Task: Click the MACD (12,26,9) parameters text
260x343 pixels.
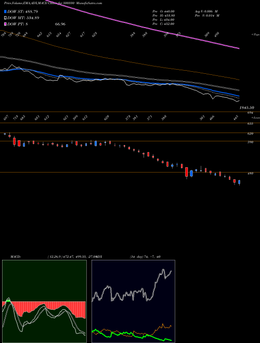Action: [x=71, y=257]
